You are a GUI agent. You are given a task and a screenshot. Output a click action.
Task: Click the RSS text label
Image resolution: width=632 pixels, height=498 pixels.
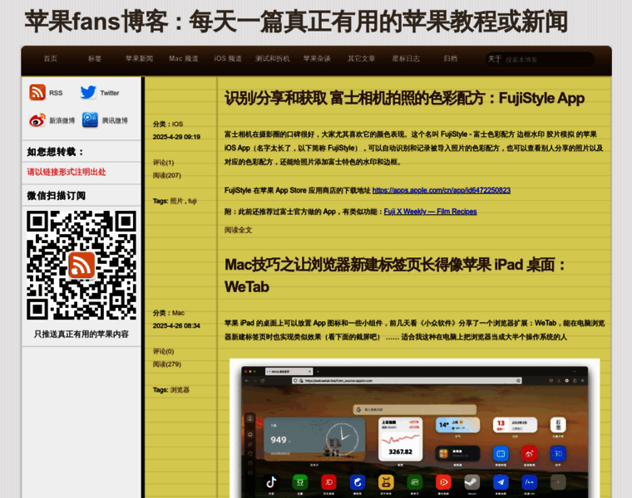[56, 93]
